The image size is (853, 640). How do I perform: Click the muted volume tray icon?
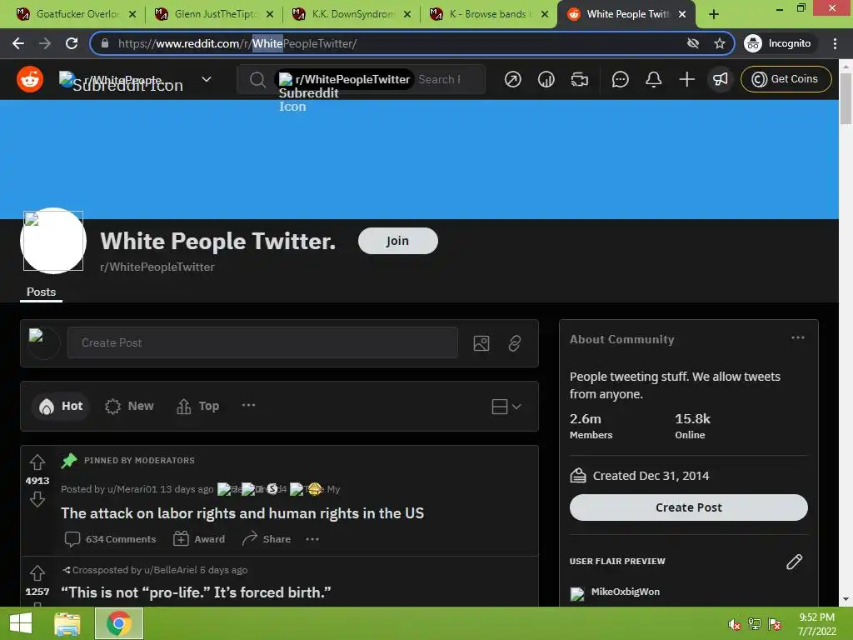click(734, 624)
